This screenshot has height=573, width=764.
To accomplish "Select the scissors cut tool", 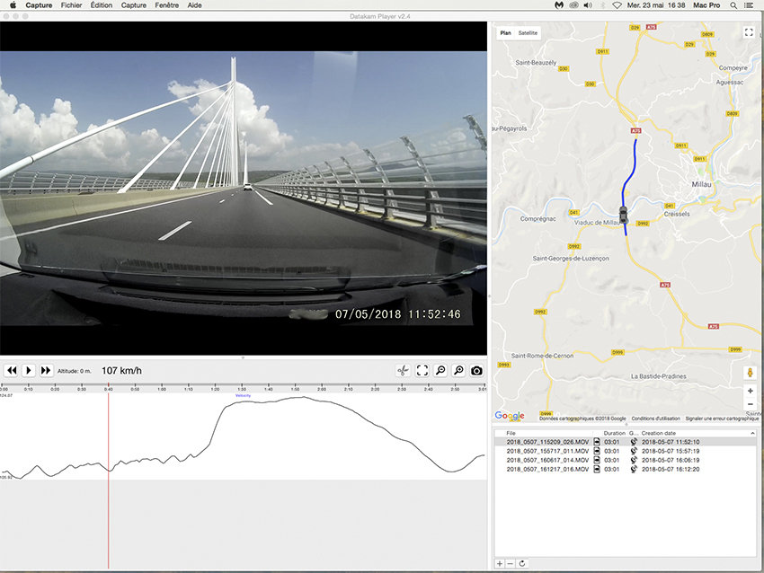I will [403, 371].
